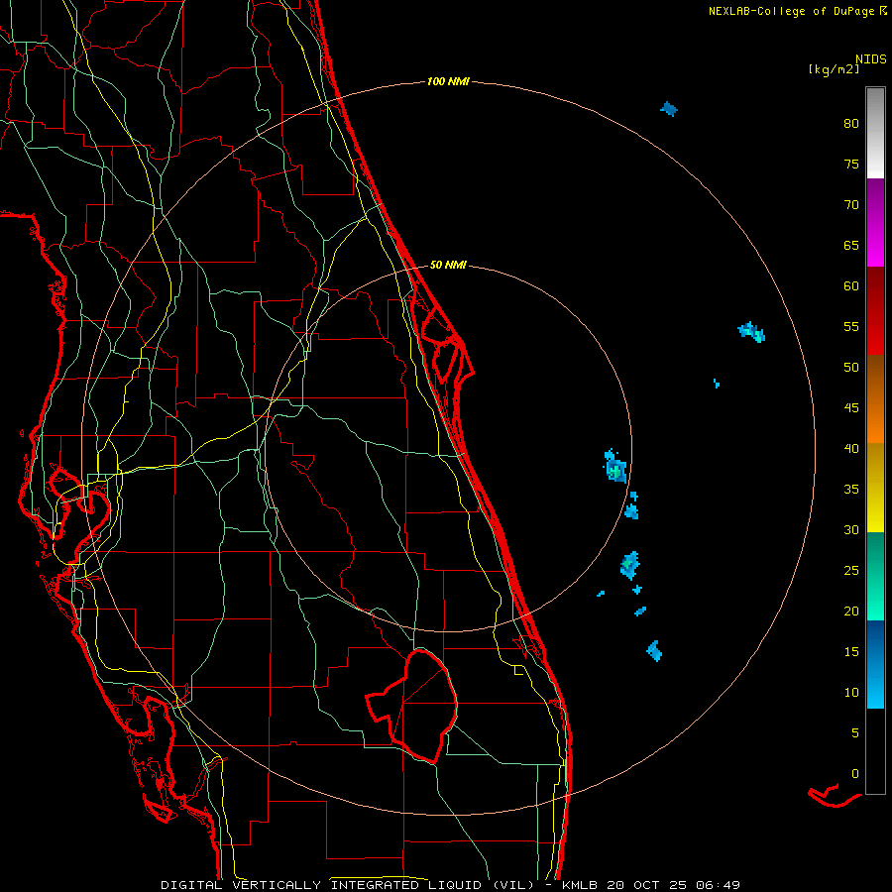This screenshot has height=892, width=892.
Task: Click the 55 value on the color scale
Action: click(851, 326)
